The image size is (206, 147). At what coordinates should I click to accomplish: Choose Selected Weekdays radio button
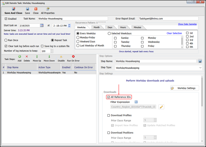tap(109, 34)
